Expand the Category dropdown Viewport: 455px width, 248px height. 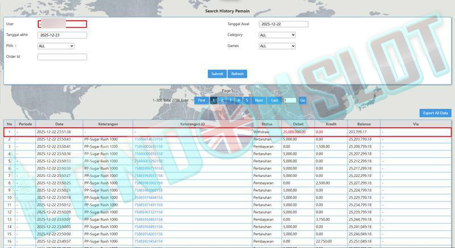(x=277, y=35)
